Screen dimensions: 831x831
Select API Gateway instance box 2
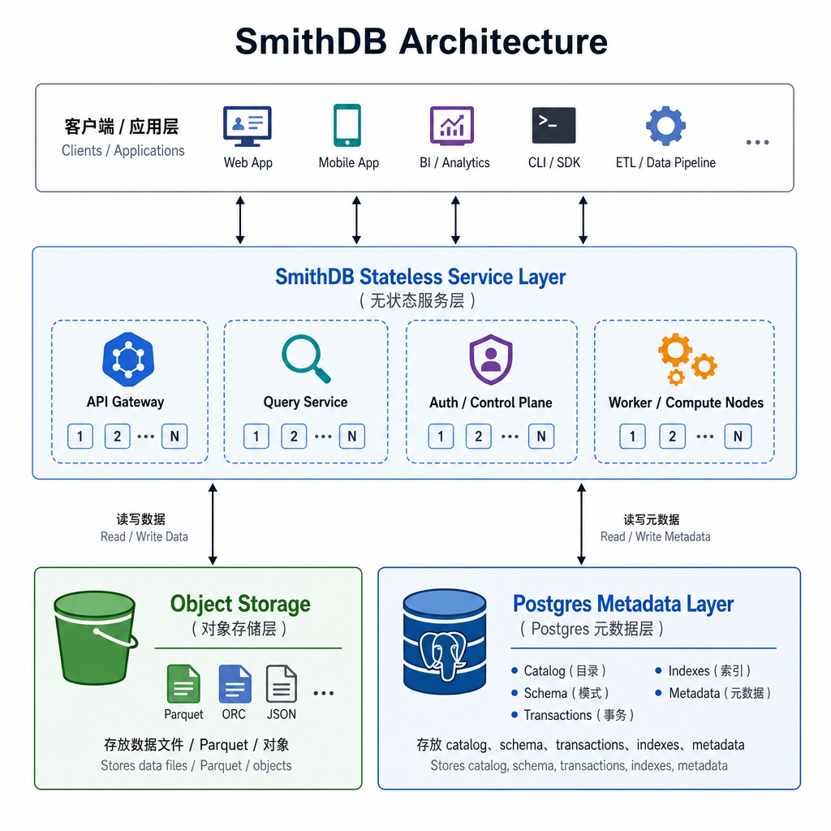pyautogui.click(x=117, y=437)
